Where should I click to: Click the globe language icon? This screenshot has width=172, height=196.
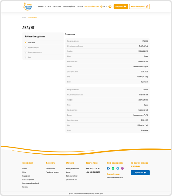[101, 6]
